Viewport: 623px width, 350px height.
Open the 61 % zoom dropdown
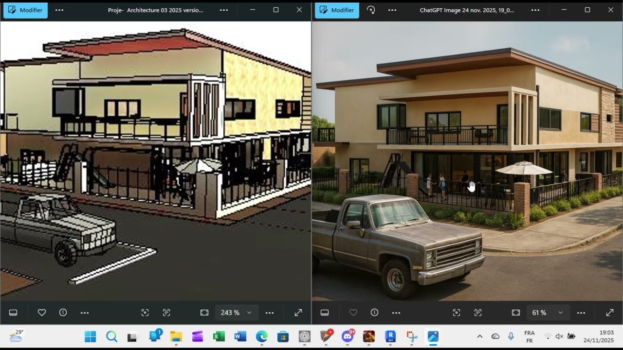point(548,313)
